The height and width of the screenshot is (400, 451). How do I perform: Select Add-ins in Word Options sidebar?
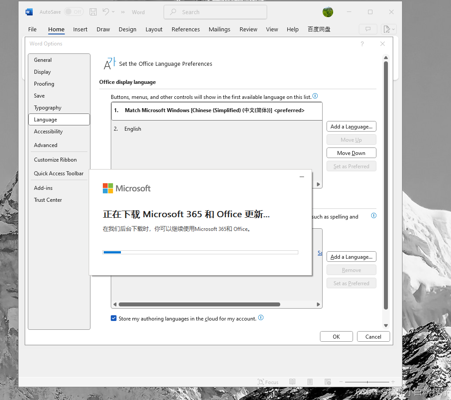coord(59,188)
